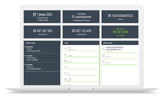
Task: Click the История товара panel header
Action: 42,43
